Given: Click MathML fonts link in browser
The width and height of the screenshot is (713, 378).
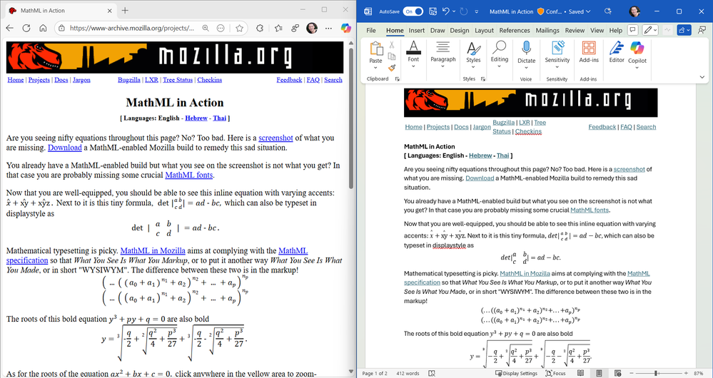Looking at the screenshot, I should (188, 175).
